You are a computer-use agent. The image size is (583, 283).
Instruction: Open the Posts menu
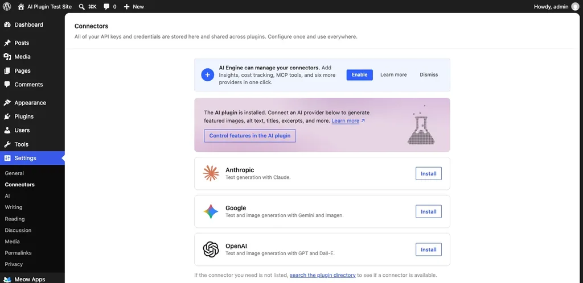pyautogui.click(x=32, y=43)
